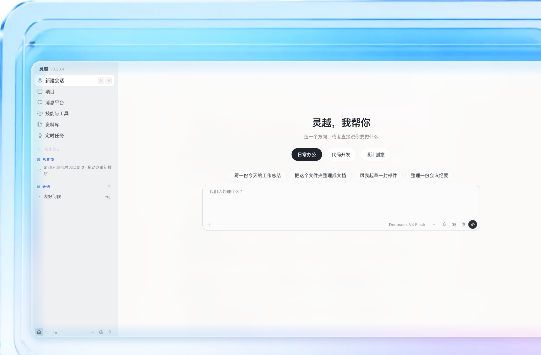The height and width of the screenshot is (355, 541).
Task: Open settings with the gear icon
Action: (101, 332)
